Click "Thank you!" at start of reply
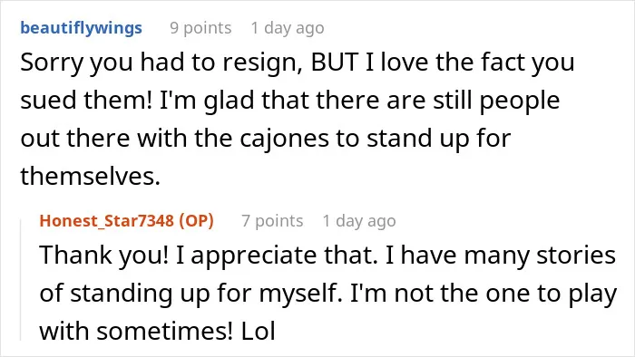This screenshot has width=635, height=357. coord(103,256)
